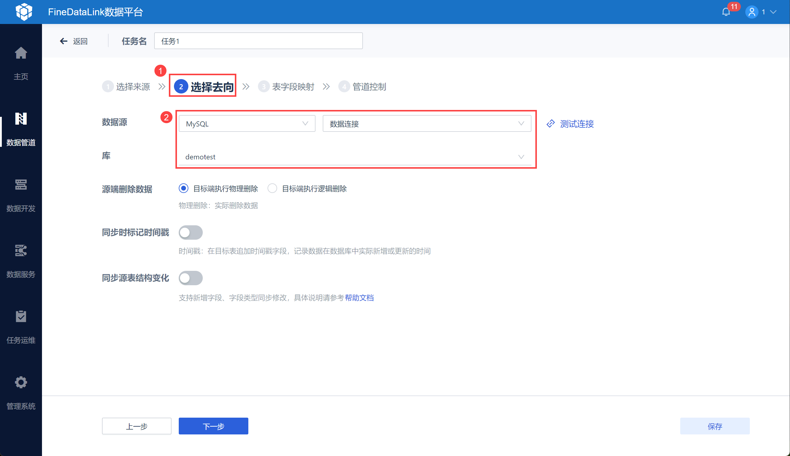
Task: Go to 主页 home icon in sidebar
Action: pos(21,53)
